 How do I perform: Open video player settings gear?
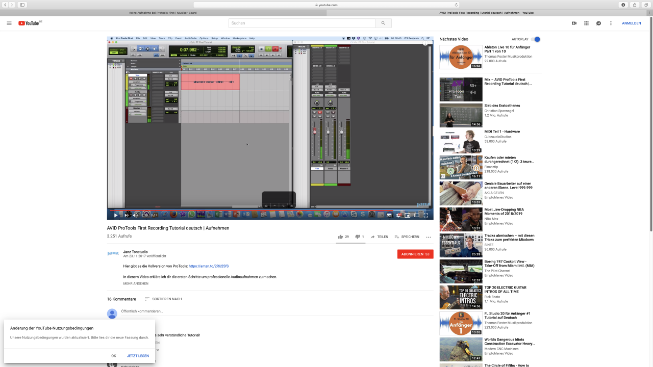tap(398, 215)
